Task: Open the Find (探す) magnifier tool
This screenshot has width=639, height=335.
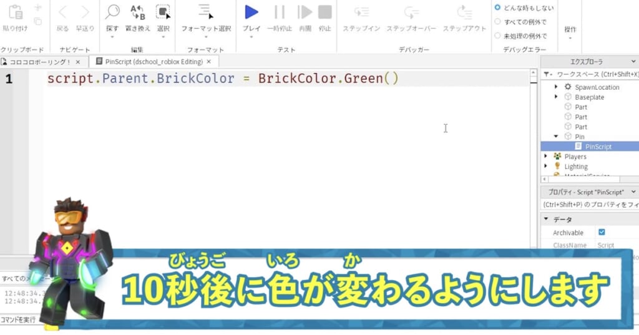Action: [112, 12]
